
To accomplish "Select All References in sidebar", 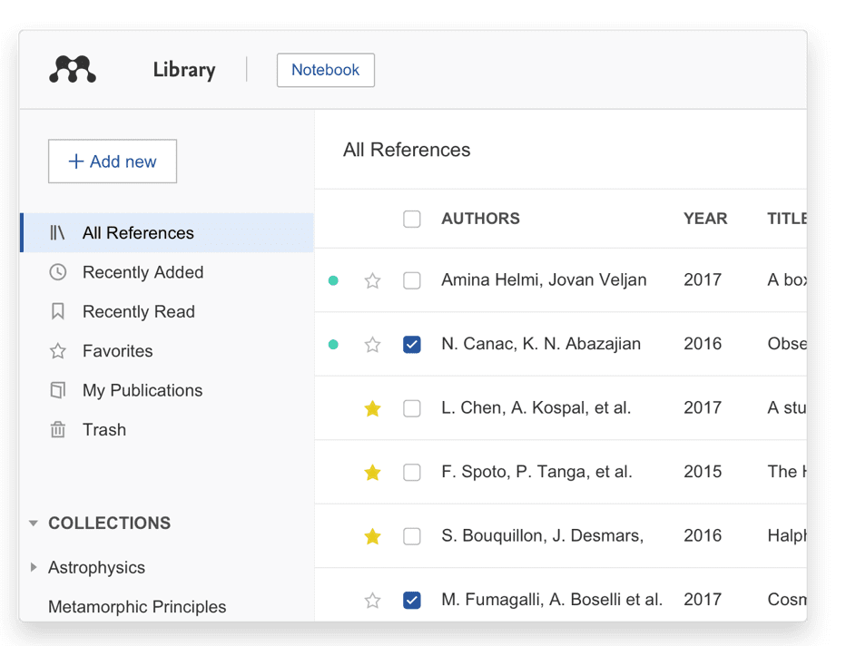I will [167, 232].
